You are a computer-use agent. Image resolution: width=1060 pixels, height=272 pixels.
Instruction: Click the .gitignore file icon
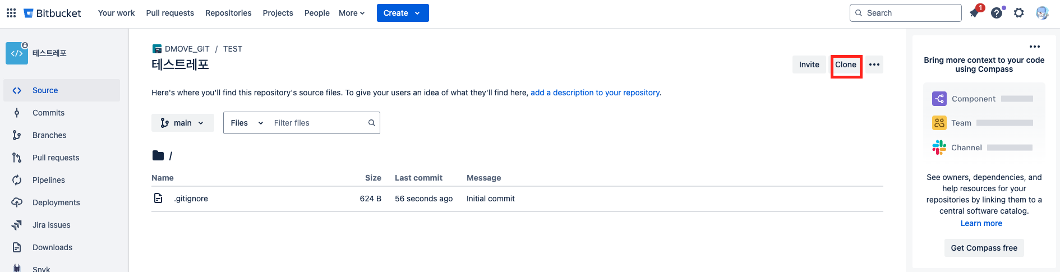coord(158,199)
